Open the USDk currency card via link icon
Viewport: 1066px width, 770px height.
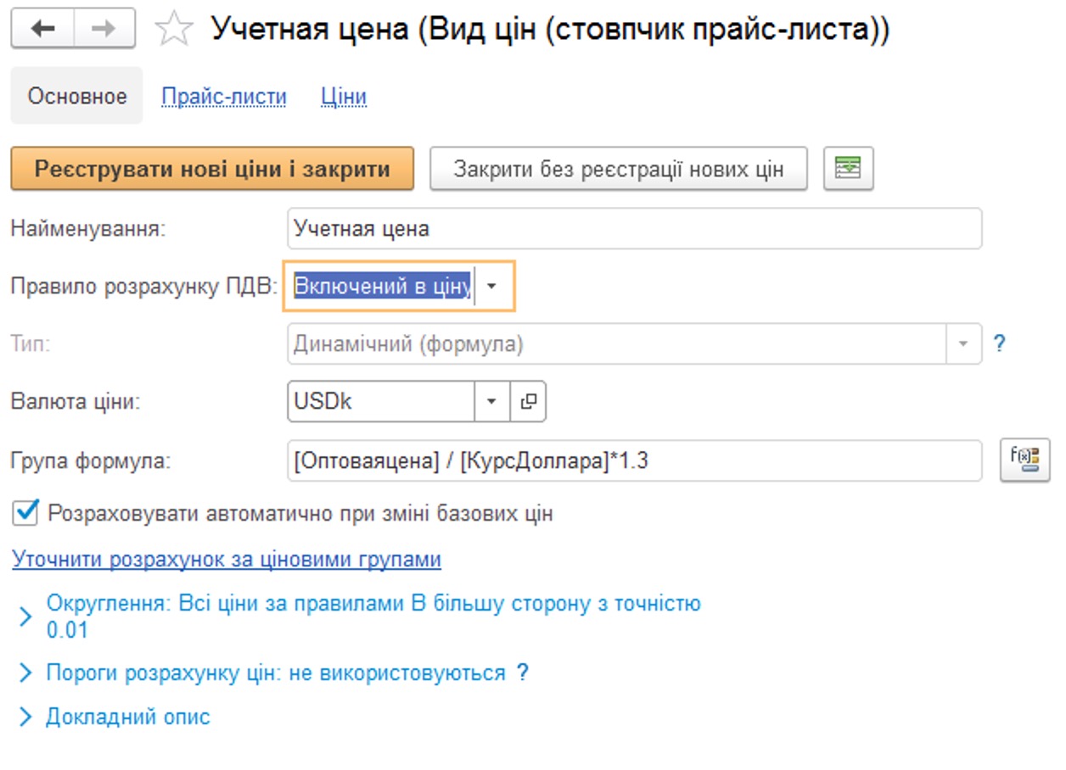pyautogui.click(x=530, y=401)
